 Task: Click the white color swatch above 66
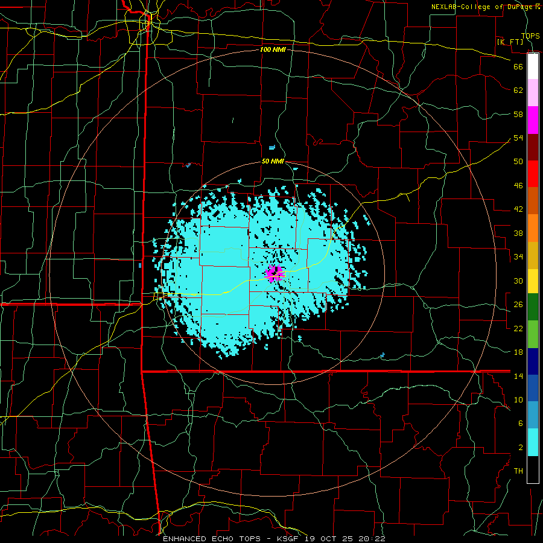click(x=533, y=66)
